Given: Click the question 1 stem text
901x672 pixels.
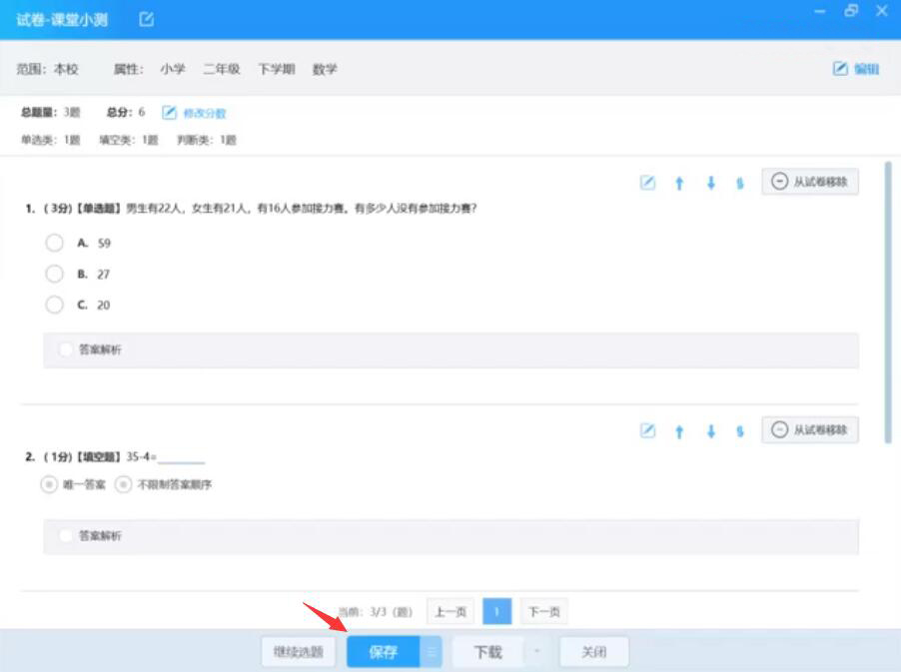Looking at the screenshot, I should (301, 209).
